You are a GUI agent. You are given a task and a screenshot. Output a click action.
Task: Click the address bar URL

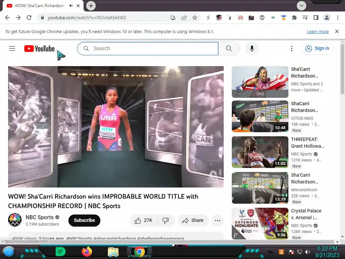point(87,18)
